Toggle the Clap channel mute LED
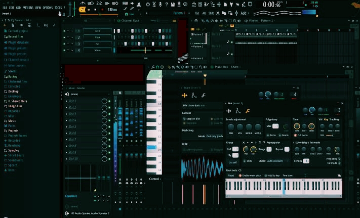Screen dimensions: 360x218 (x=64, y=37)
